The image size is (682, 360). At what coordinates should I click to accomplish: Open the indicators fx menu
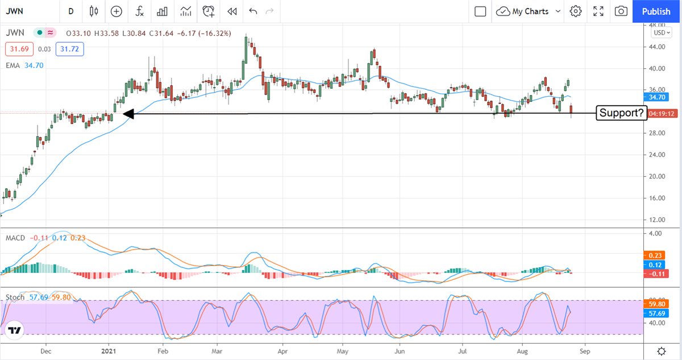pos(139,11)
